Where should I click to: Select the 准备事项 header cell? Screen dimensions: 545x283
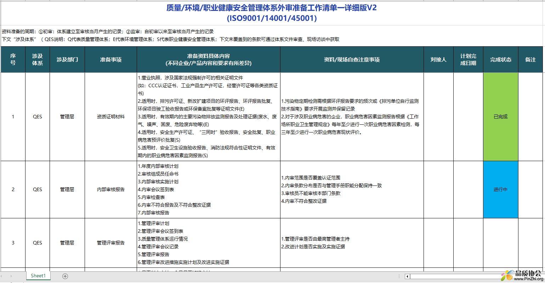point(111,60)
